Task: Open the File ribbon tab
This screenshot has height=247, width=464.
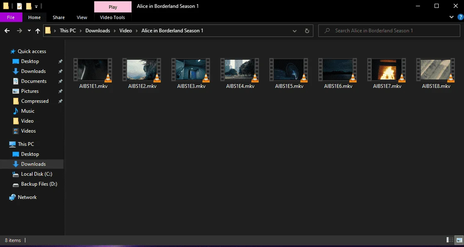Action: [x=11, y=17]
